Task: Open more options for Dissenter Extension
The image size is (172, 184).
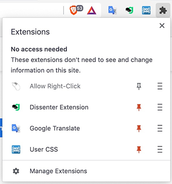Action: [160, 107]
